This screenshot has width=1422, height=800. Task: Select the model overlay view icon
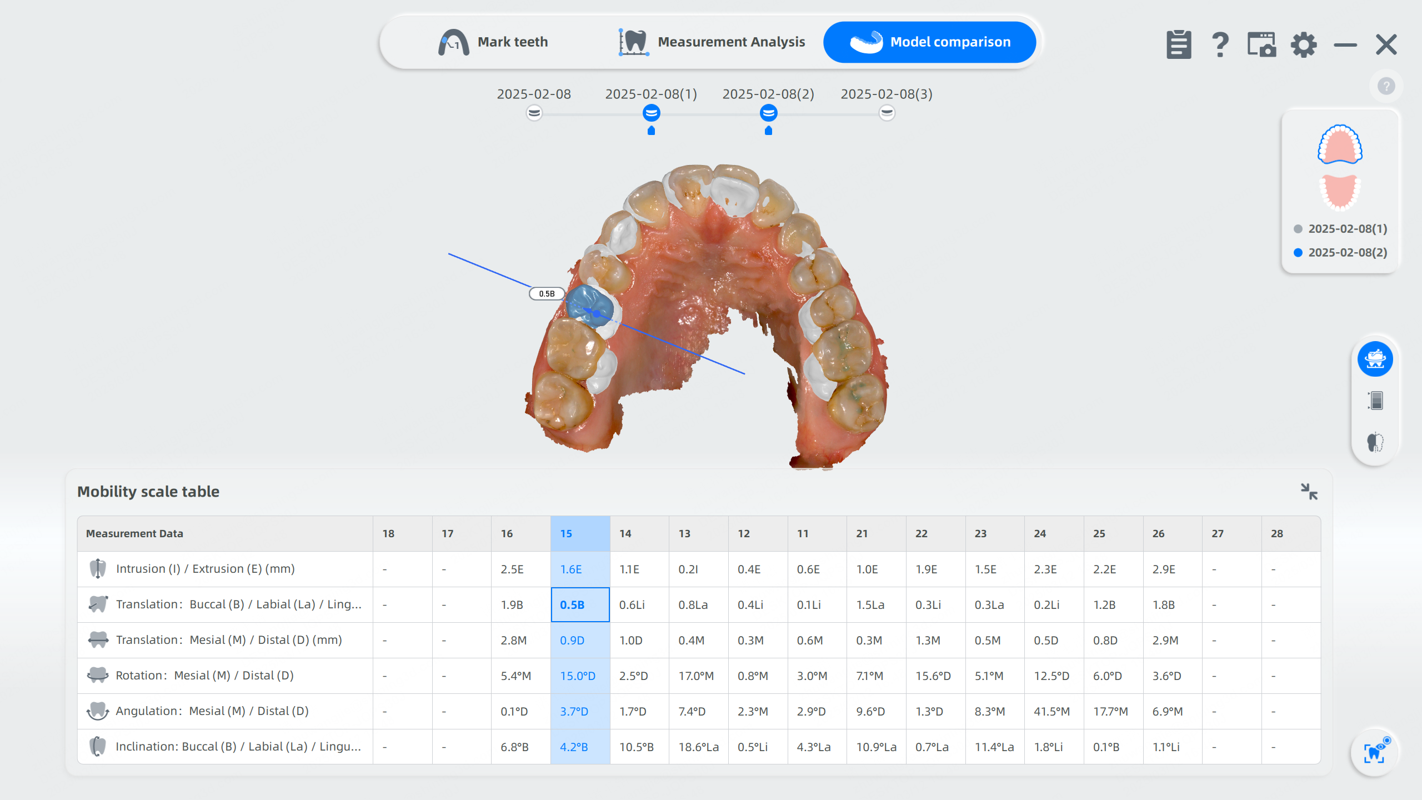[x=1375, y=359]
